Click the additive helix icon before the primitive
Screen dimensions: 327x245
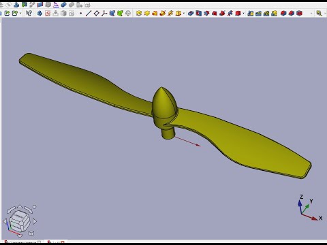click(170, 13)
